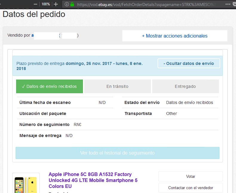236x193 pixels.
Task: Click the green secure padlock icon
Action: [x=72, y=4]
